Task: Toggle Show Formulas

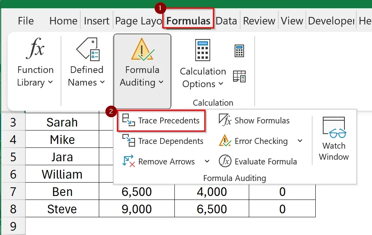Action: tap(254, 121)
